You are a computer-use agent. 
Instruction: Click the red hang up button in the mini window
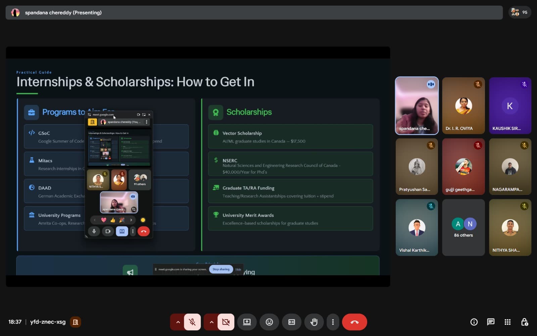pyautogui.click(x=144, y=231)
